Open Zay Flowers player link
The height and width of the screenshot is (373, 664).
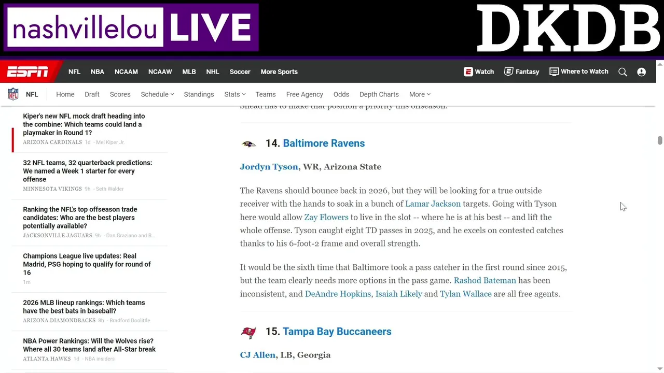pos(326,217)
